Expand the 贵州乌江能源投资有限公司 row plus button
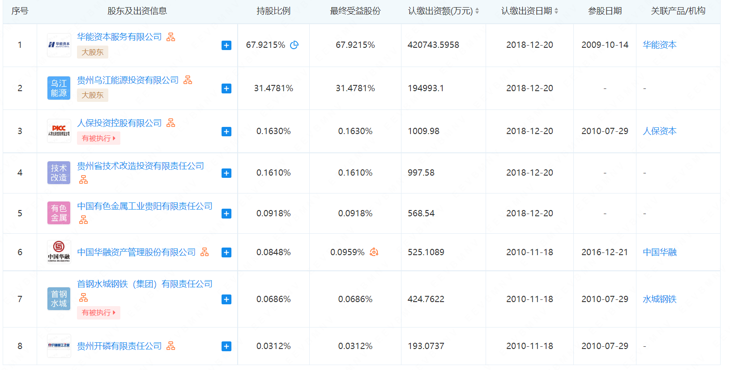 pyautogui.click(x=226, y=88)
